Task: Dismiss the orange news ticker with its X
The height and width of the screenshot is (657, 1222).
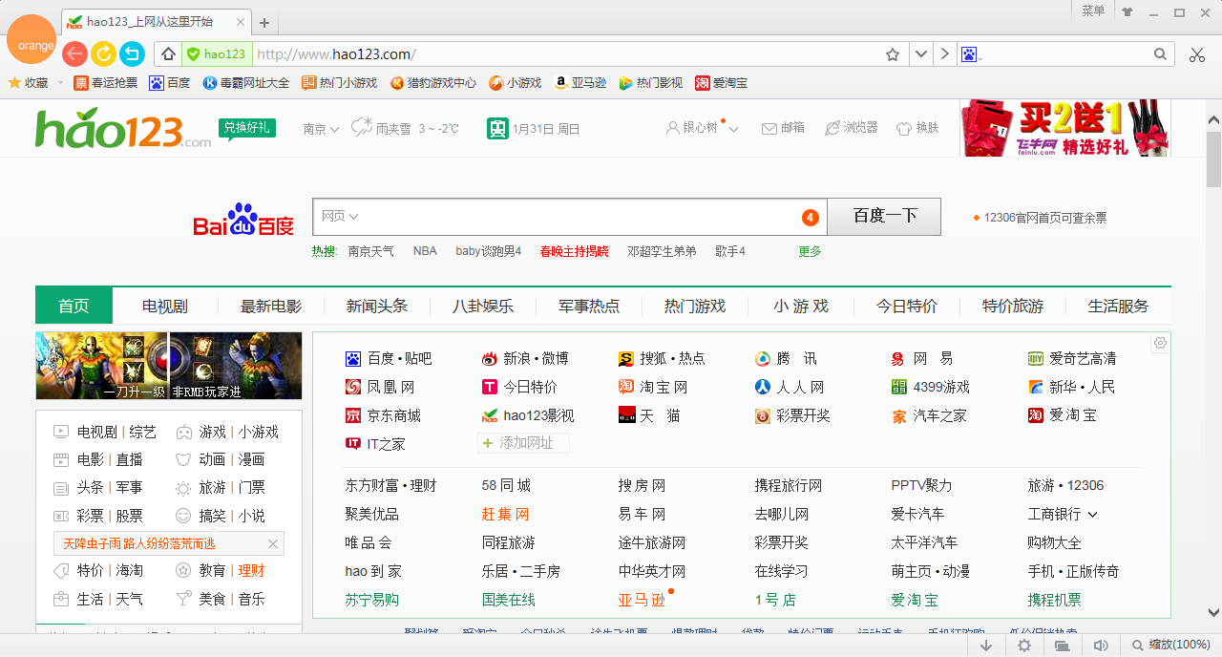Action: tap(273, 544)
